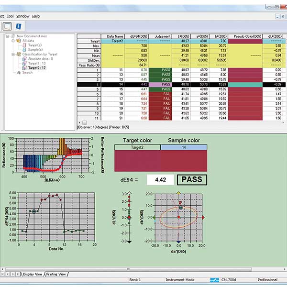Select the Sample(s) tree item
Viewport: 287px width, 287px height.
click(35, 50)
